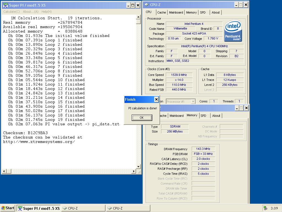
Task: Open the Calculate menu in Super PI
Action: (x=12, y=12)
